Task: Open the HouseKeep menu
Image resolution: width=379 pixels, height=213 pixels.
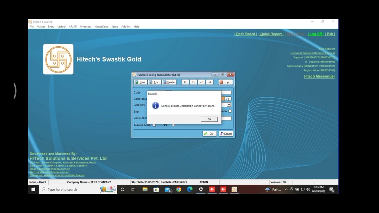Action: pos(101,27)
